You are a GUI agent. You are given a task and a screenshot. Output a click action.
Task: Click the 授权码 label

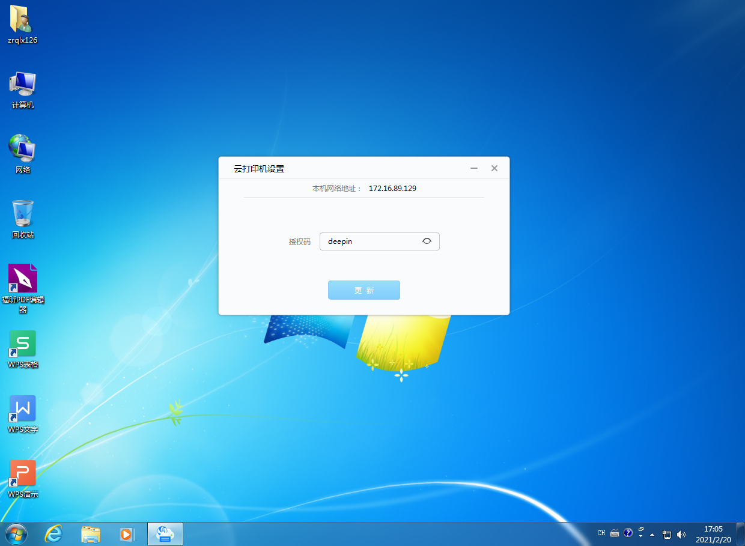(300, 241)
